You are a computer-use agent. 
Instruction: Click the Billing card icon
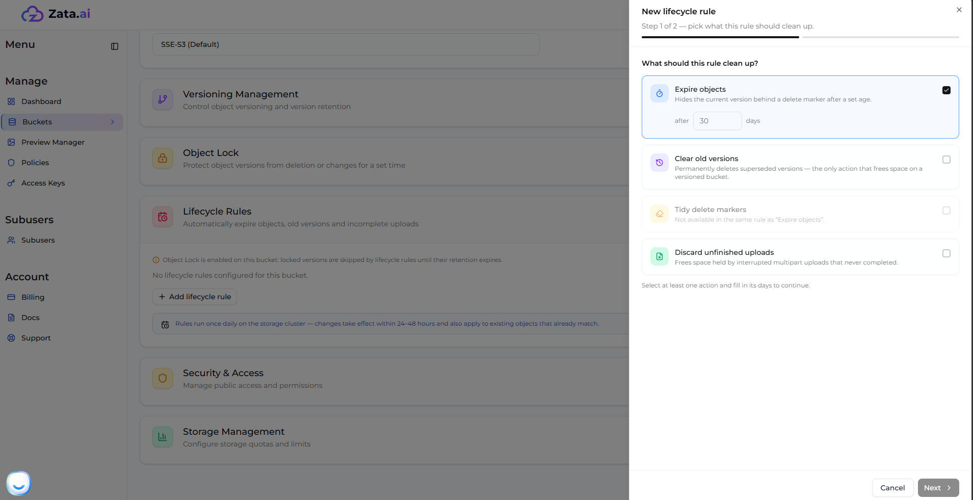click(11, 297)
